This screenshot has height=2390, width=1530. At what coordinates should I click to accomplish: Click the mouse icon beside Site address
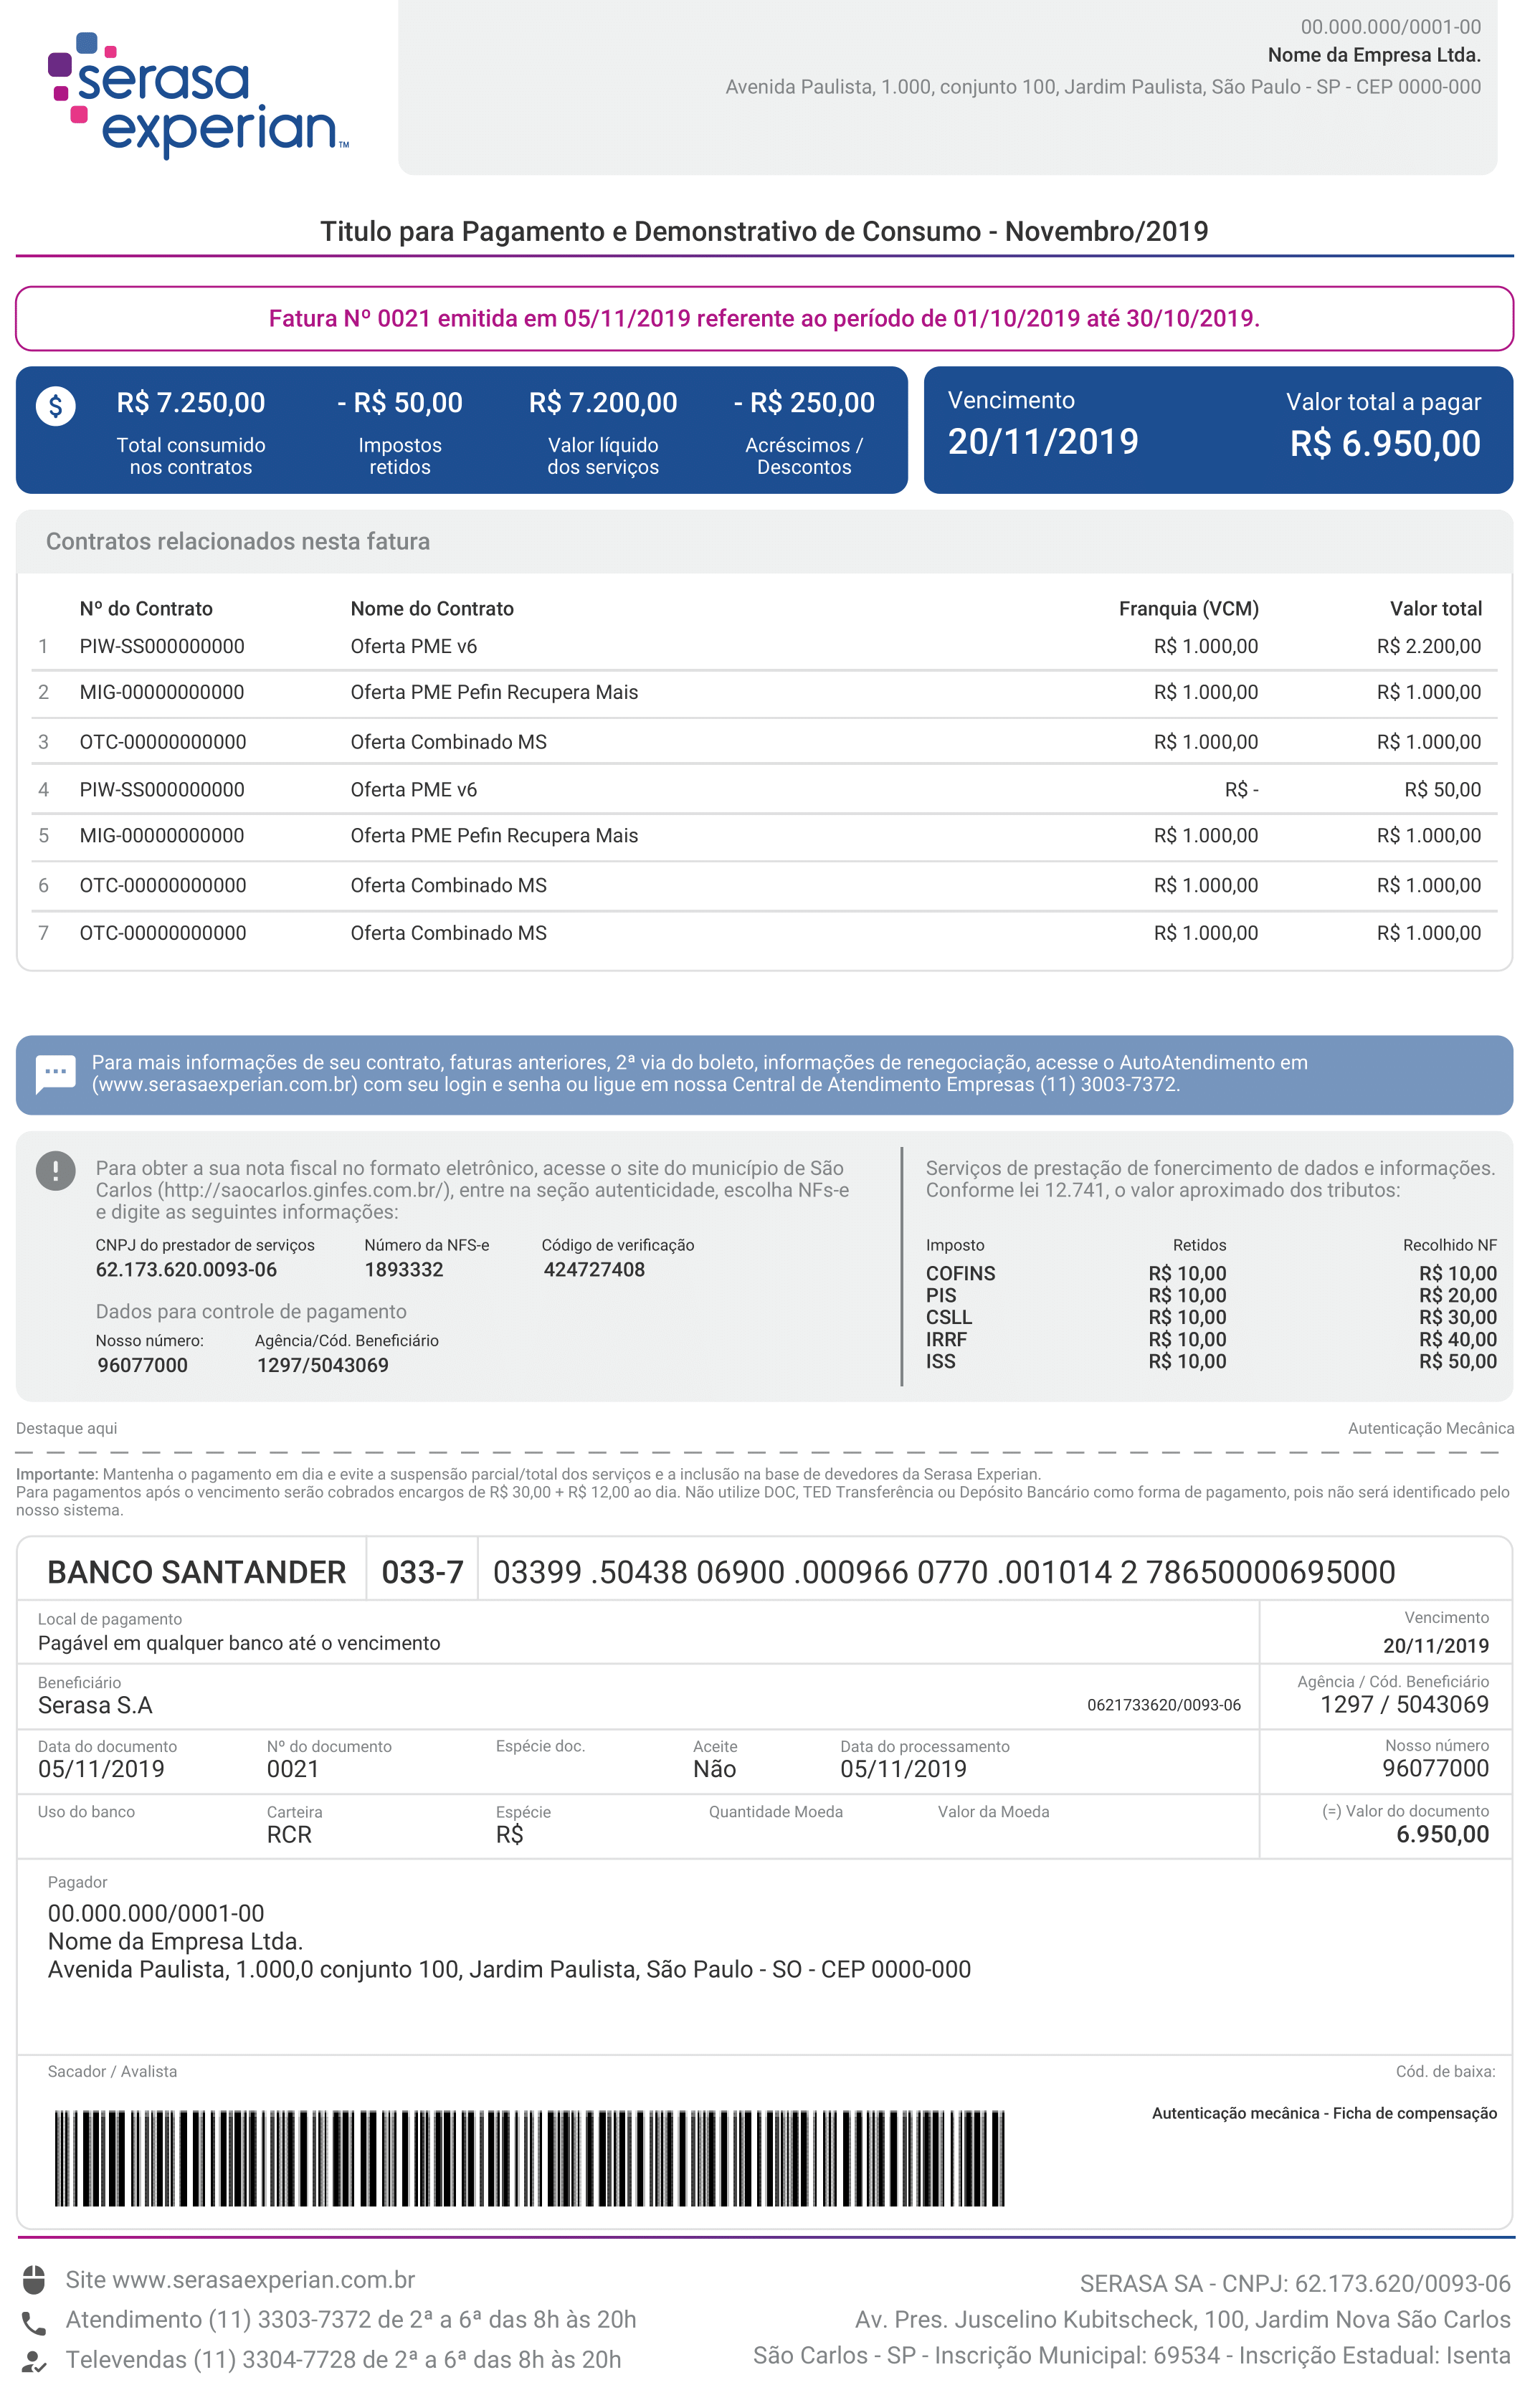34,2280
